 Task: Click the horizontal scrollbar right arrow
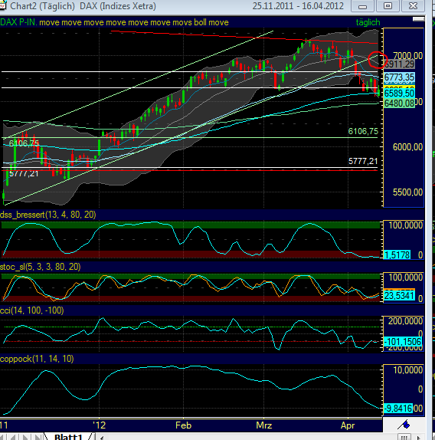pyautogui.click(x=419, y=437)
